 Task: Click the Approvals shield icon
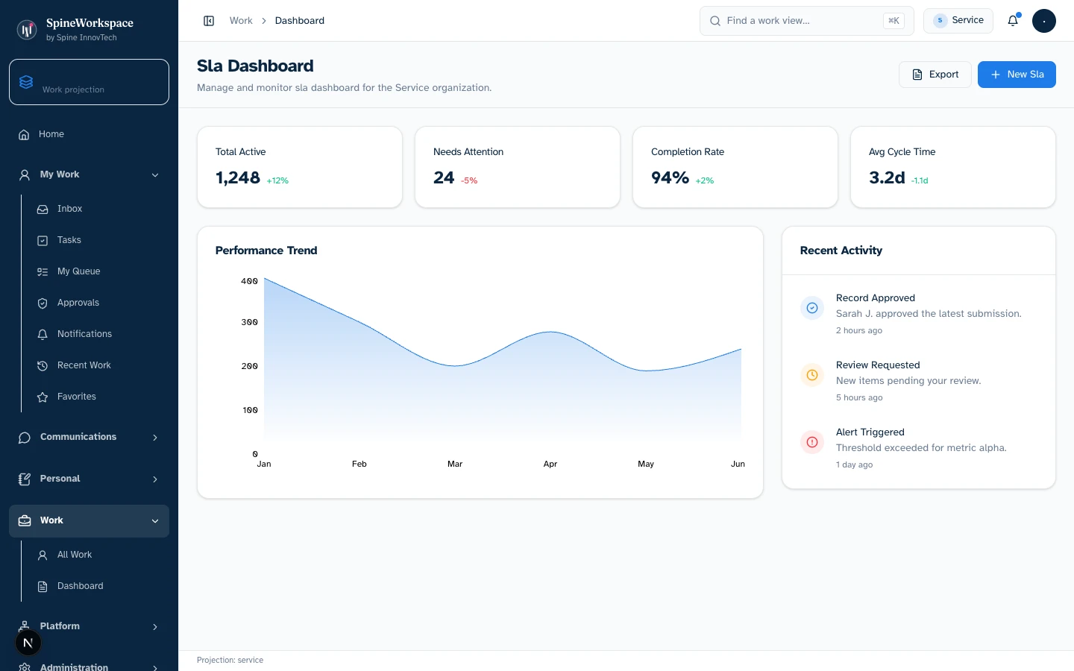point(43,303)
